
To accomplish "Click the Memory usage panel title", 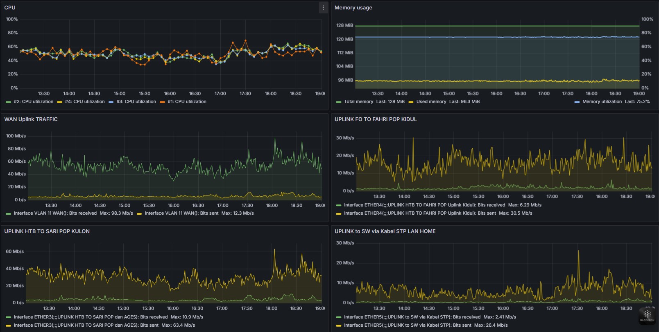I will click(x=353, y=8).
